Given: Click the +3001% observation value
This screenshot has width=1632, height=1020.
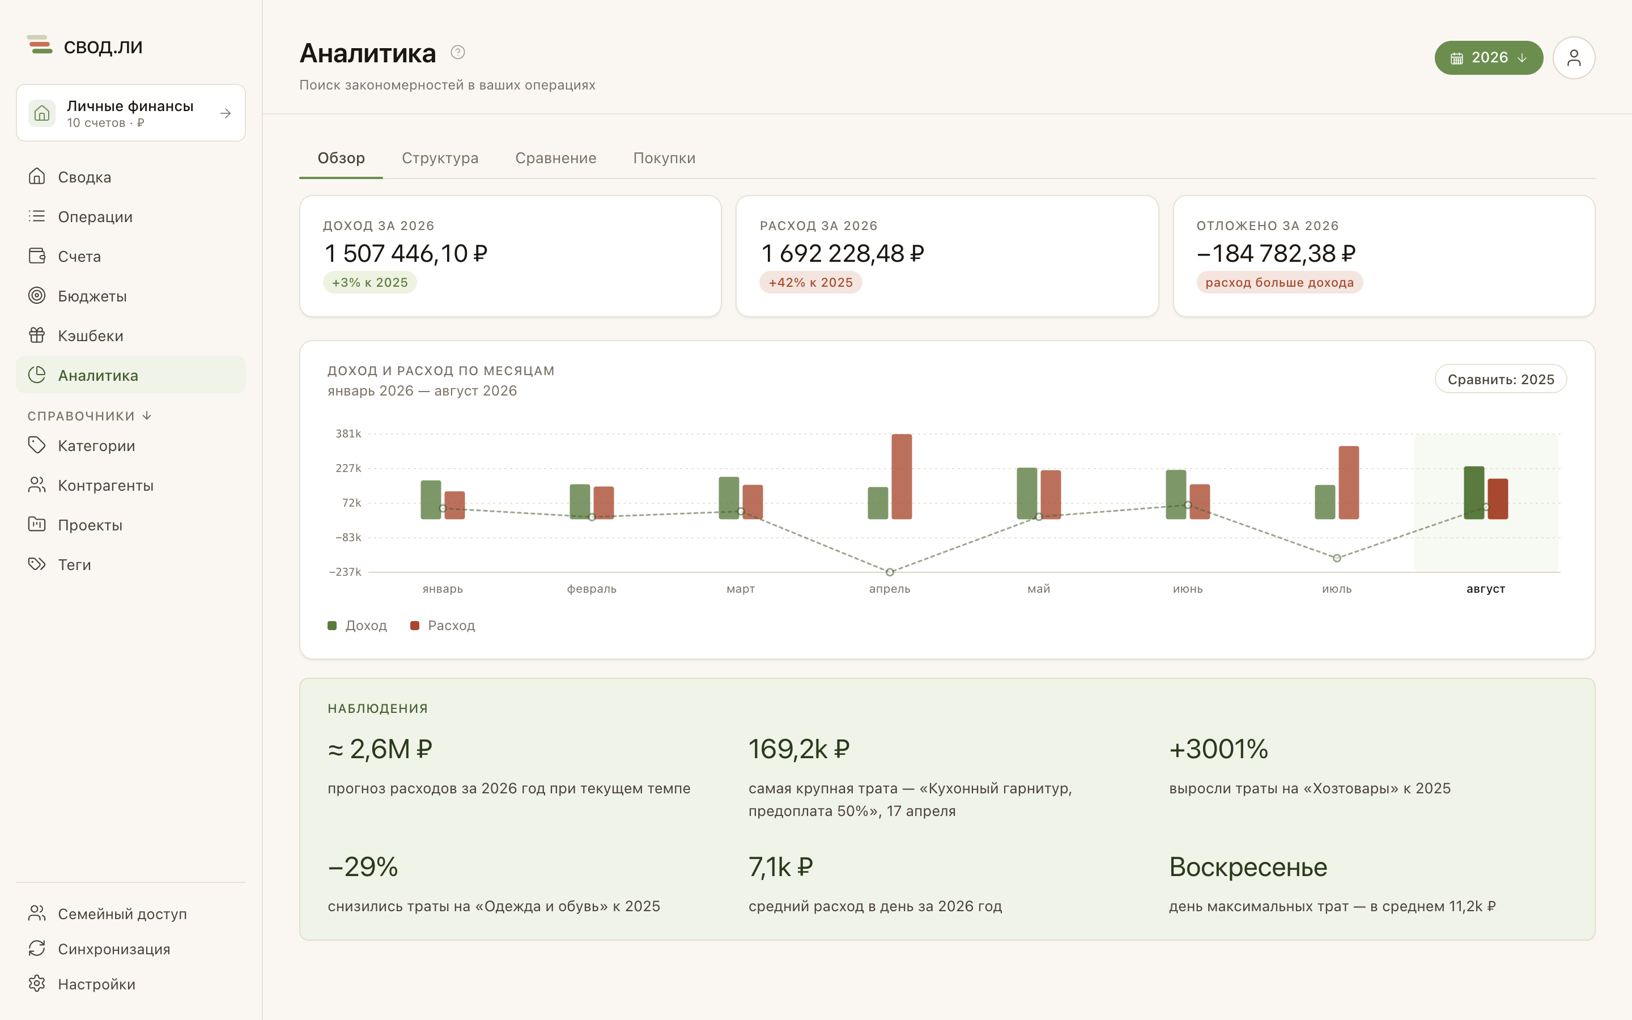Looking at the screenshot, I should tap(1218, 750).
